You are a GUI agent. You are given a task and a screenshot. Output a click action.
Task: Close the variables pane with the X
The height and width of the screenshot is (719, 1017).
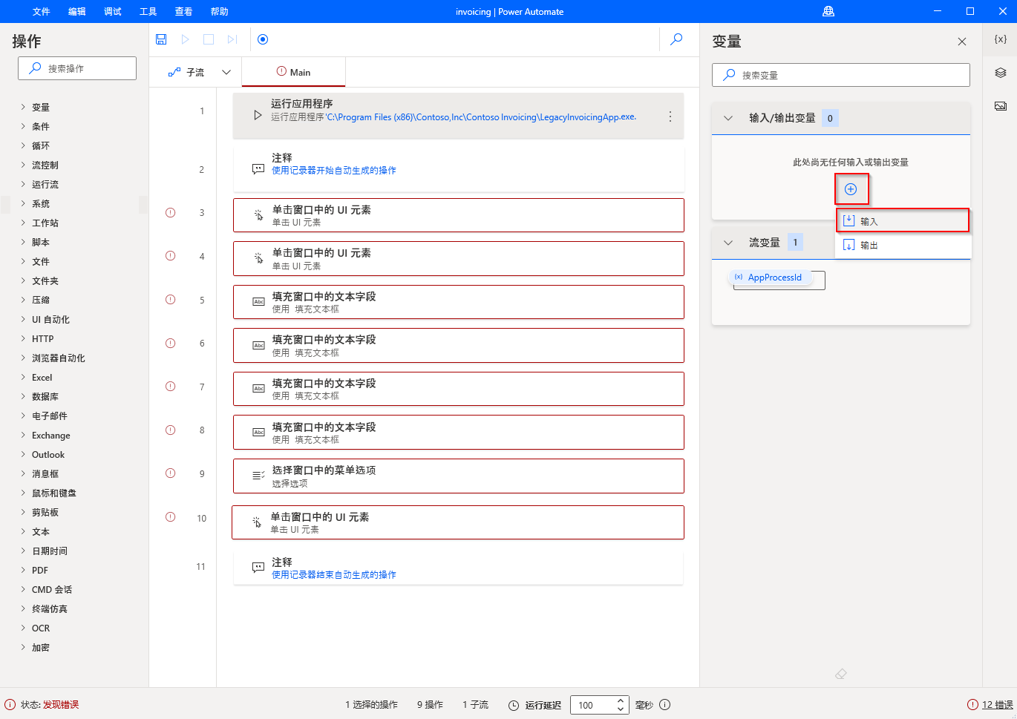tap(962, 42)
